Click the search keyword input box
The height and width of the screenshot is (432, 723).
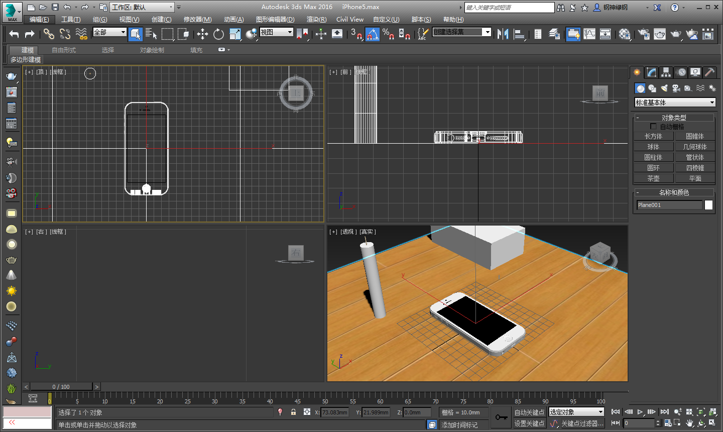coord(509,7)
